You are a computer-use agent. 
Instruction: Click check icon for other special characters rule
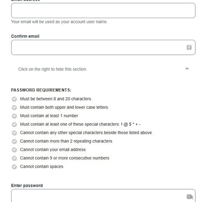14,133
